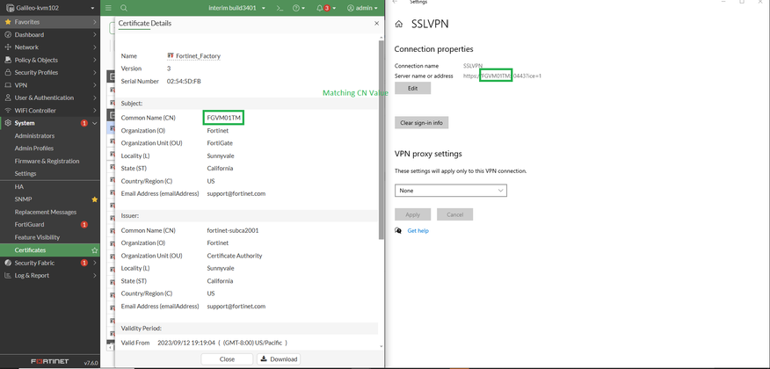Toggle favorite star on Certificates

95,250
